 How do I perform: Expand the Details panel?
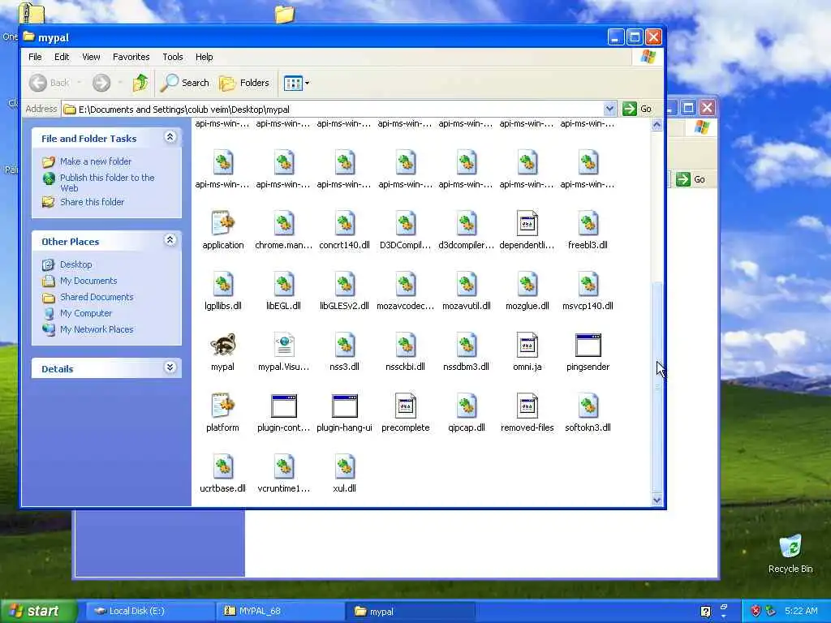pyautogui.click(x=170, y=367)
